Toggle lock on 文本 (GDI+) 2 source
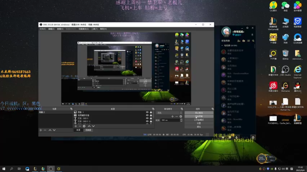This screenshot has width=307, height=172. coord(151,121)
